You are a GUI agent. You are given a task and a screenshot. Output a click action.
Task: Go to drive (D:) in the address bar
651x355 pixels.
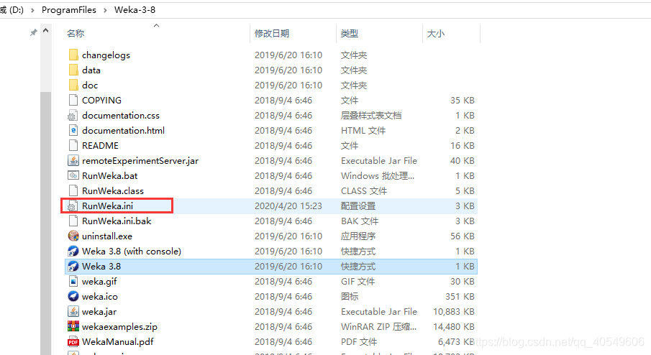click(12, 10)
